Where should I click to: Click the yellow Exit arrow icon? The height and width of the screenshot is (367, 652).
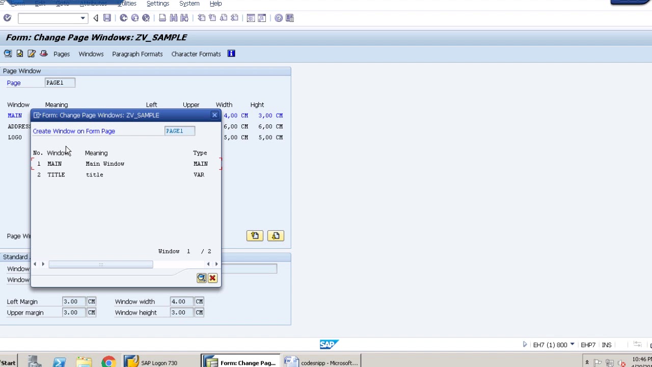tap(135, 18)
